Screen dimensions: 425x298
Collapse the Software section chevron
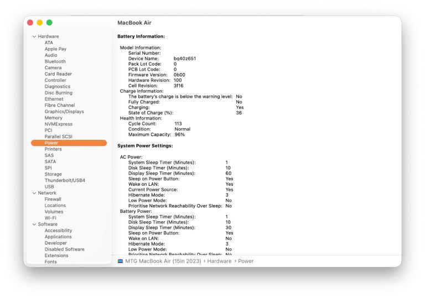tap(34, 224)
